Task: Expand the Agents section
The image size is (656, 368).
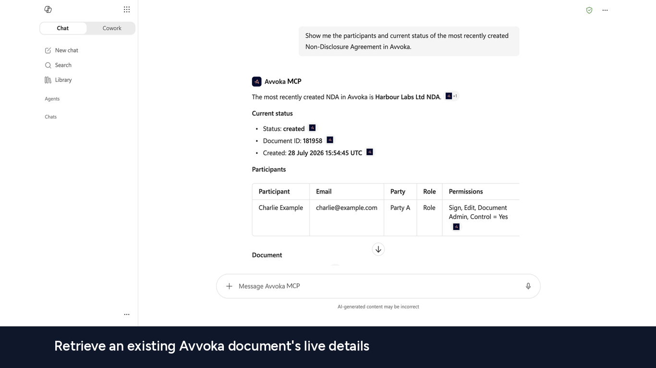Action: (x=52, y=99)
